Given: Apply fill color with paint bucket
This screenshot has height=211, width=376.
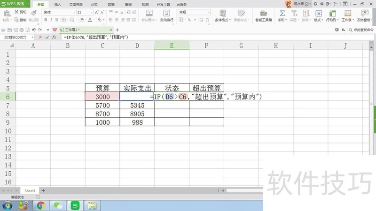Looking at the screenshot, I should 82,20.
